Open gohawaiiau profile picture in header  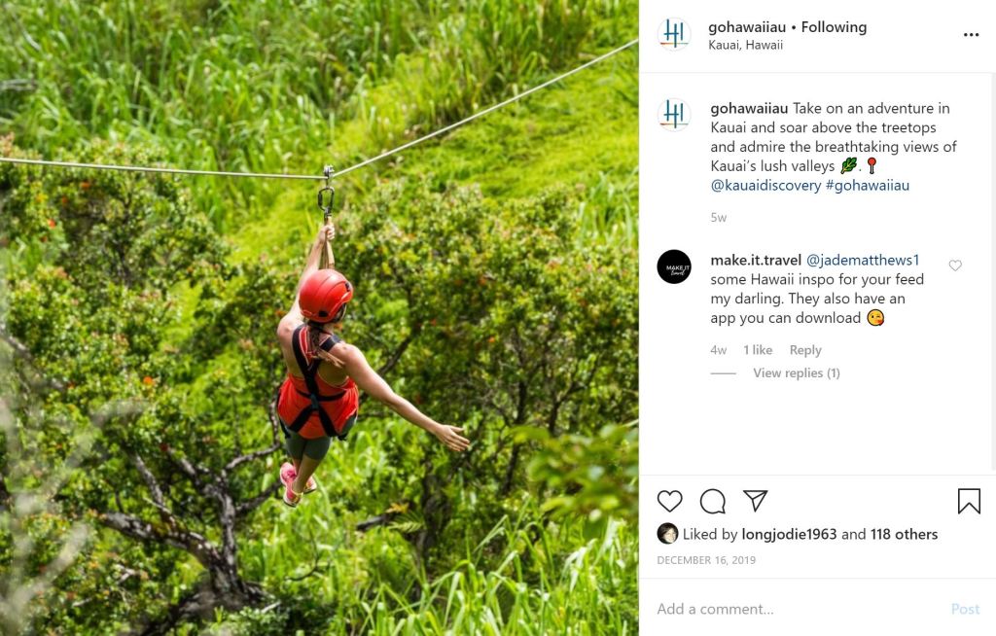(x=673, y=34)
